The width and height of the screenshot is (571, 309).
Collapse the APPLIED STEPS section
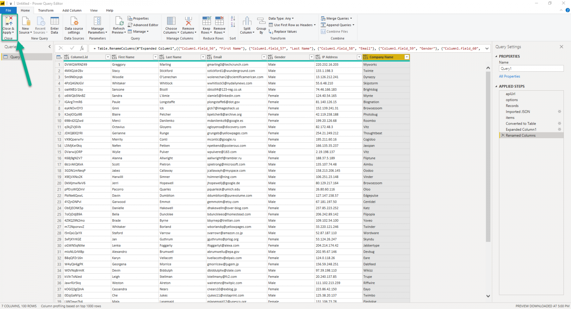[496, 86]
